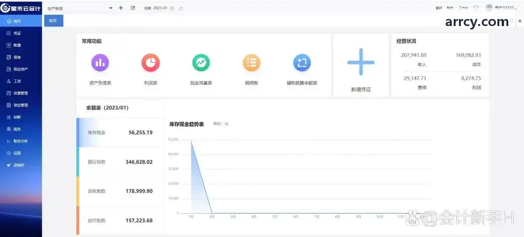Image resolution: width=524 pixels, height=237 pixels.
Task: Open 账簿 in the sidebar
Action: pyautogui.click(x=21, y=46)
